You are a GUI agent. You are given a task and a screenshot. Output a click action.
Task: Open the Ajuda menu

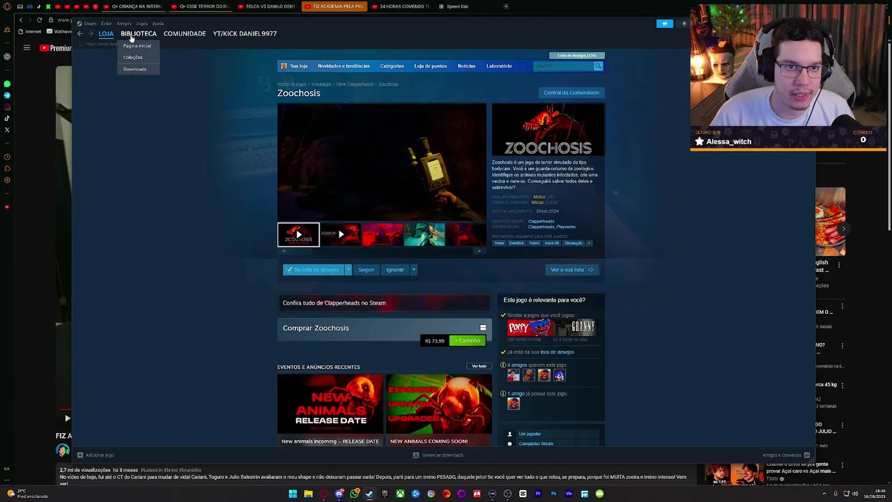[x=157, y=24]
